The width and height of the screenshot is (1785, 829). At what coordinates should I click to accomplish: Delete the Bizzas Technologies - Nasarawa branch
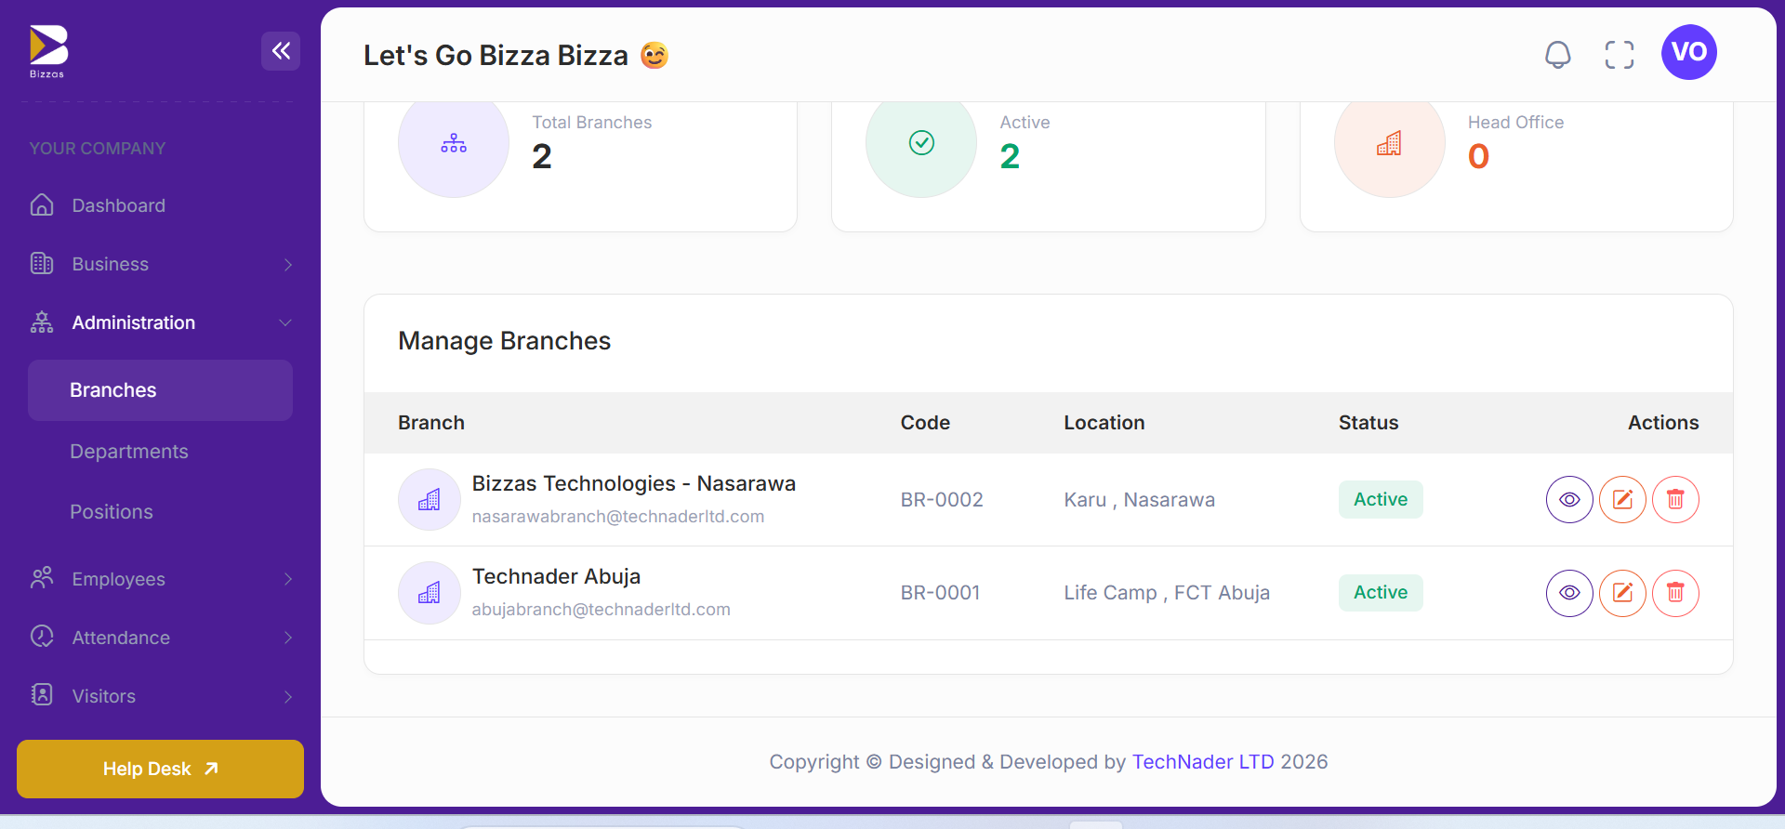(1675, 500)
